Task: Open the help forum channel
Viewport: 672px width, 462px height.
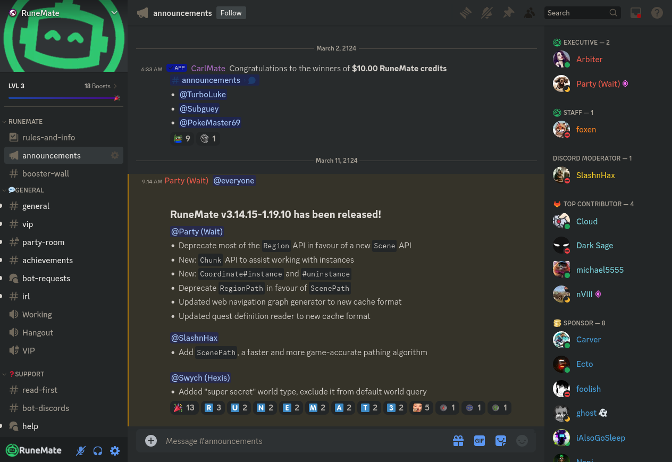Action: (64, 426)
